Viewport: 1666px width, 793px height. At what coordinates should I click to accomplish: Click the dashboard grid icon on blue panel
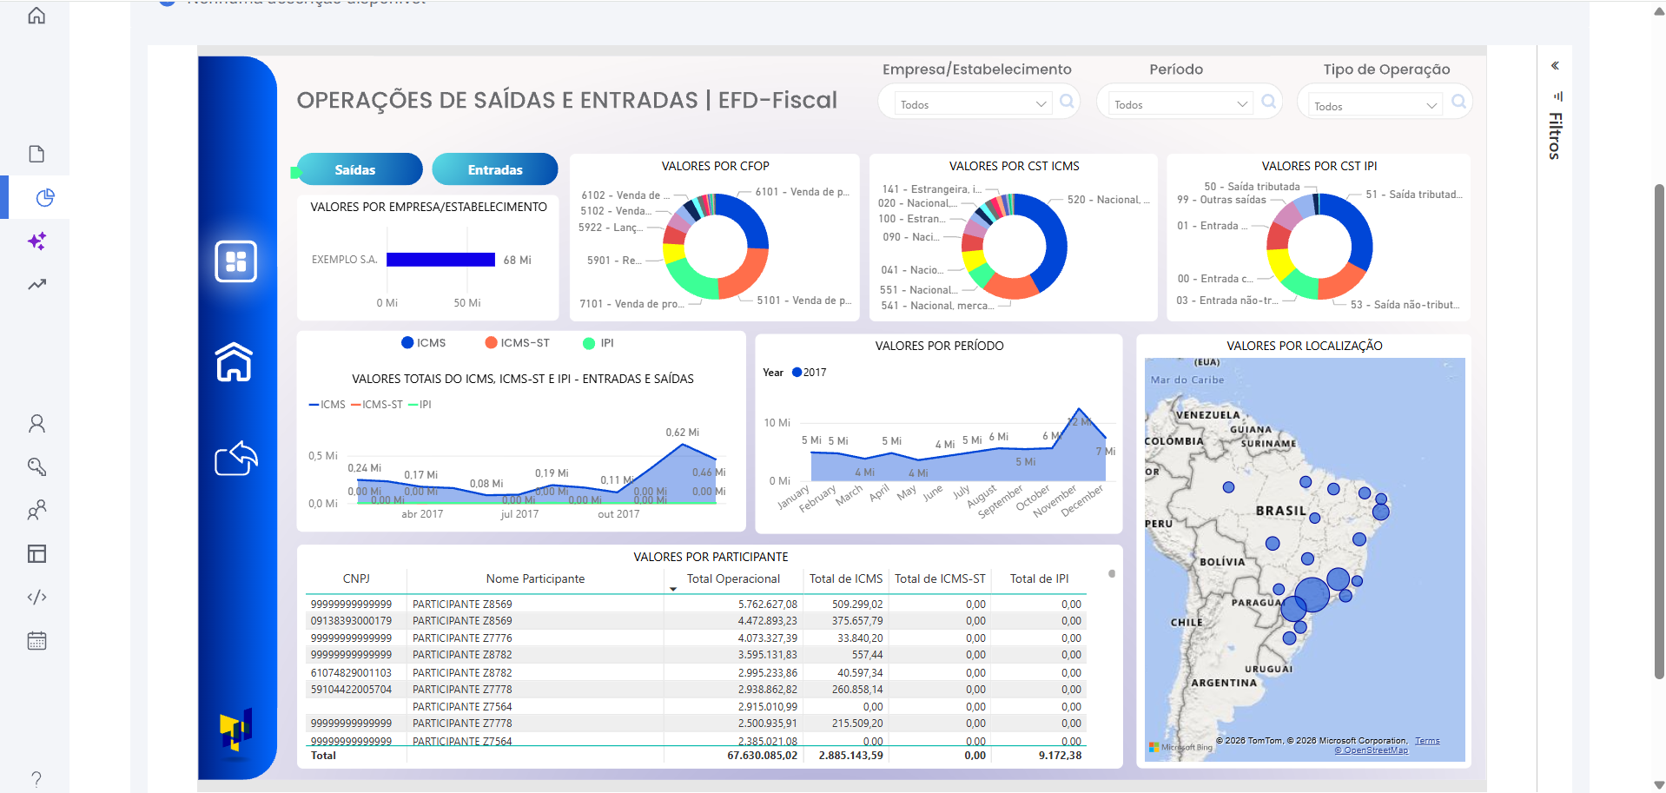click(x=235, y=261)
